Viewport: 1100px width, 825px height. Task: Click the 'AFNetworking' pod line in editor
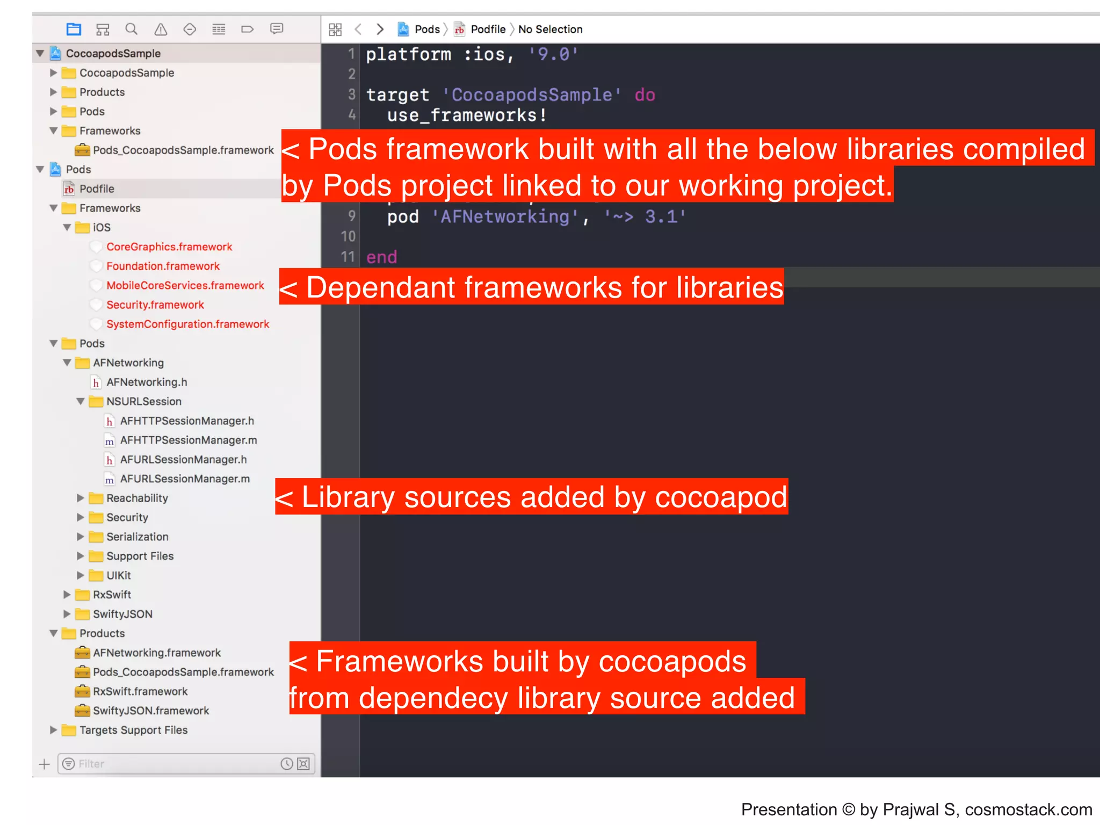coord(537,216)
